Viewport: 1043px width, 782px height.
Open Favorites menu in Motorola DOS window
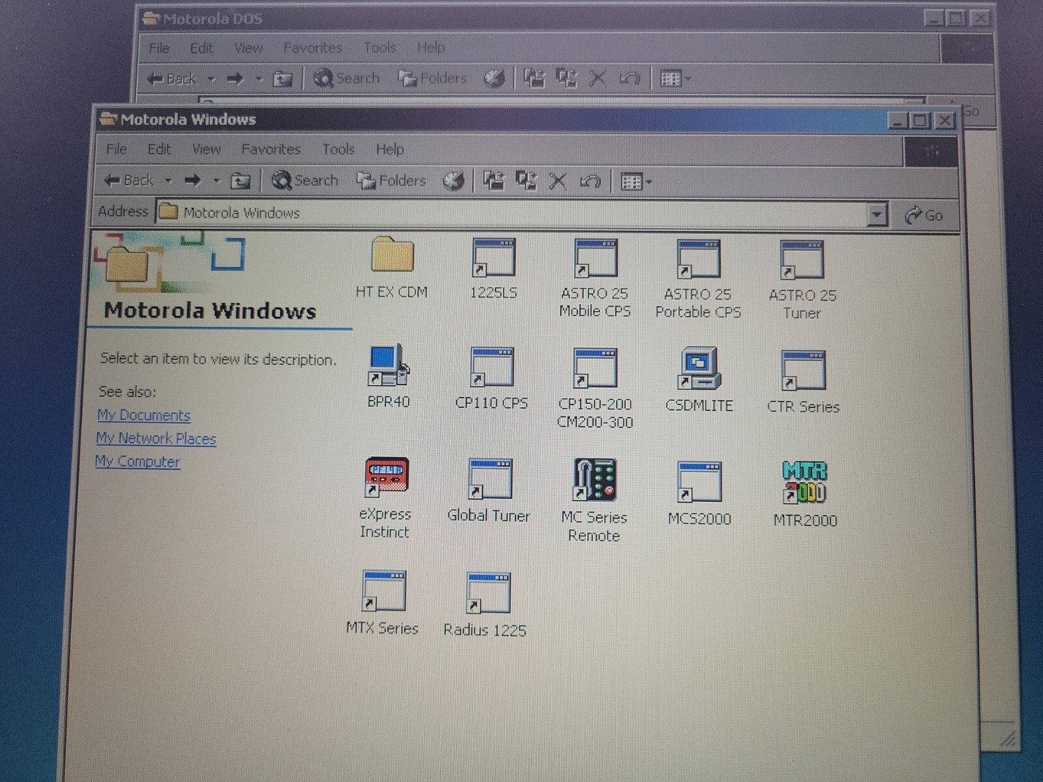[x=312, y=48]
